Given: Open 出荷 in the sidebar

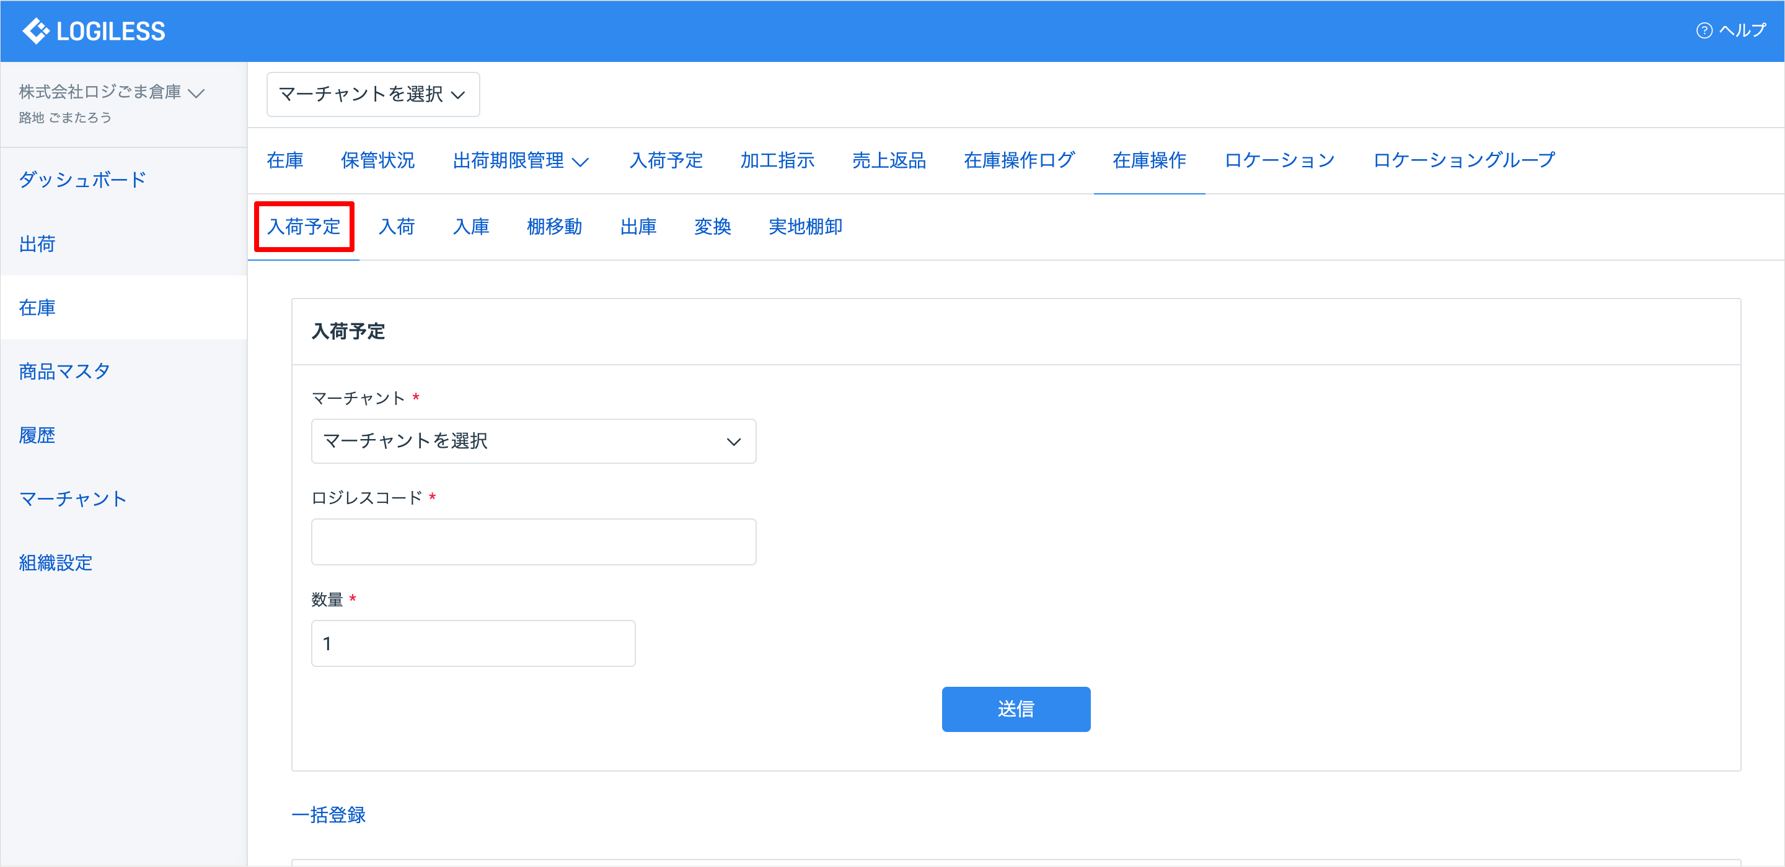Looking at the screenshot, I should click(x=37, y=244).
